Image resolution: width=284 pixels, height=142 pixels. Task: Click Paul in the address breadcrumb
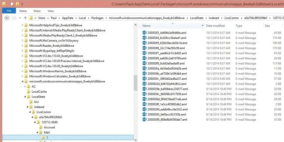click(x=53, y=18)
